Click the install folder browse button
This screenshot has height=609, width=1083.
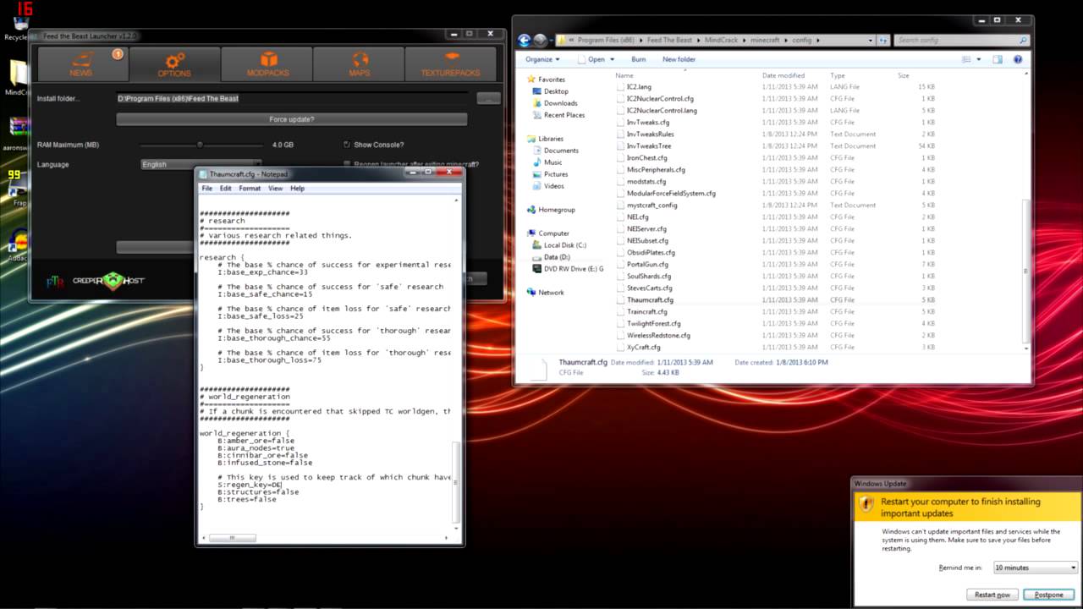(488, 98)
